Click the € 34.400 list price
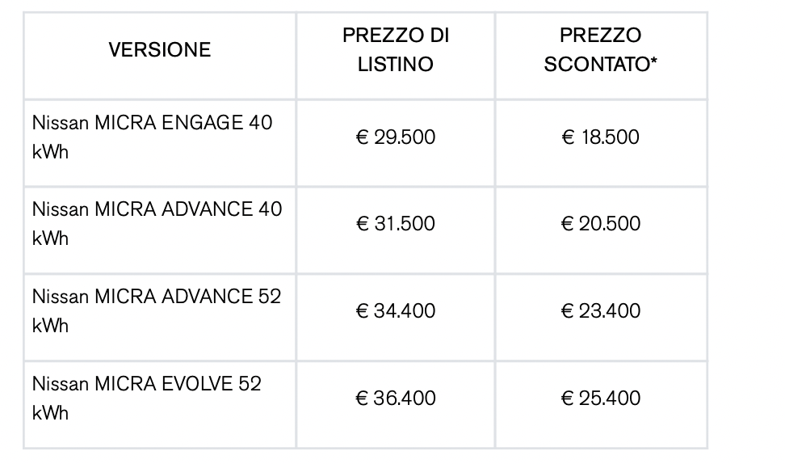Image resolution: width=785 pixels, height=464 pixels. click(396, 311)
